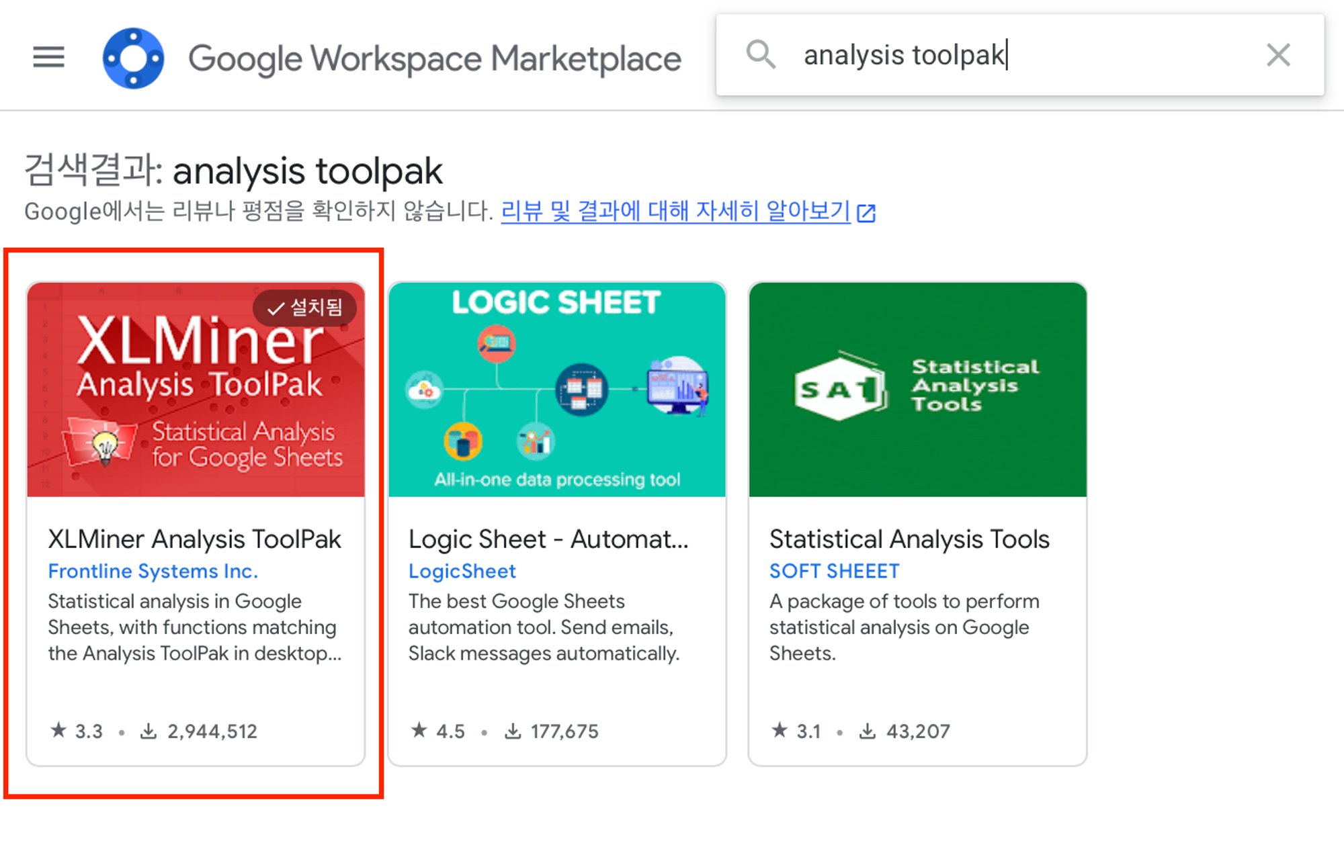The height and width of the screenshot is (847, 1344).
Task: Click the search magnifier icon
Action: 761,54
